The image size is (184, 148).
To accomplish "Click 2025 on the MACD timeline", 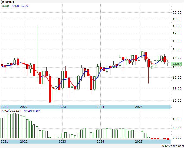I will [x=139, y=141].
